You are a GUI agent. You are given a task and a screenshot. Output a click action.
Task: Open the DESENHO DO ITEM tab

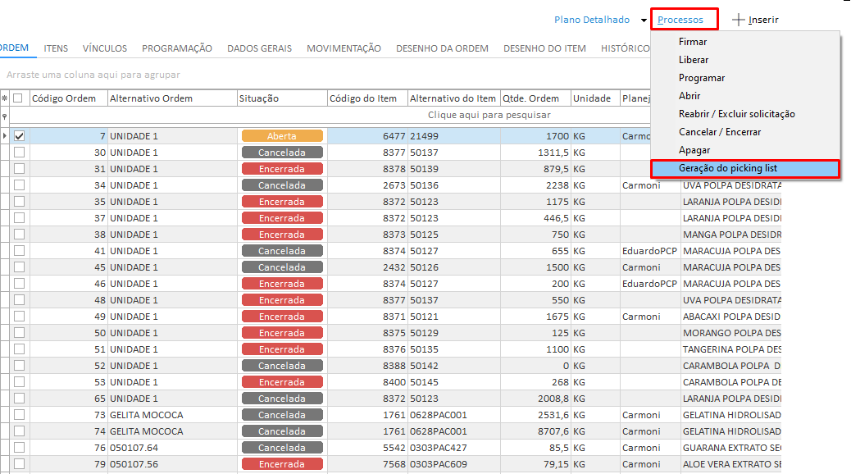tap(544, 48)
